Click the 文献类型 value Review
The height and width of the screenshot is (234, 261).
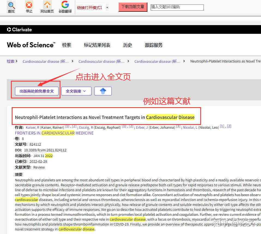tap(39, 167)
